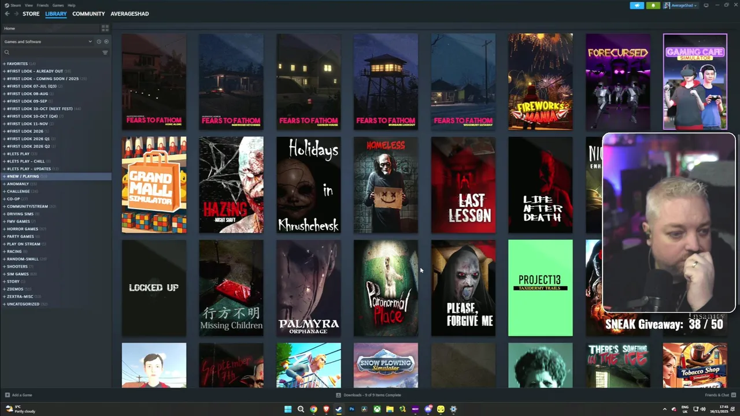Switch to the STORE tab
740x416 pixels.
tap(31, 14)
